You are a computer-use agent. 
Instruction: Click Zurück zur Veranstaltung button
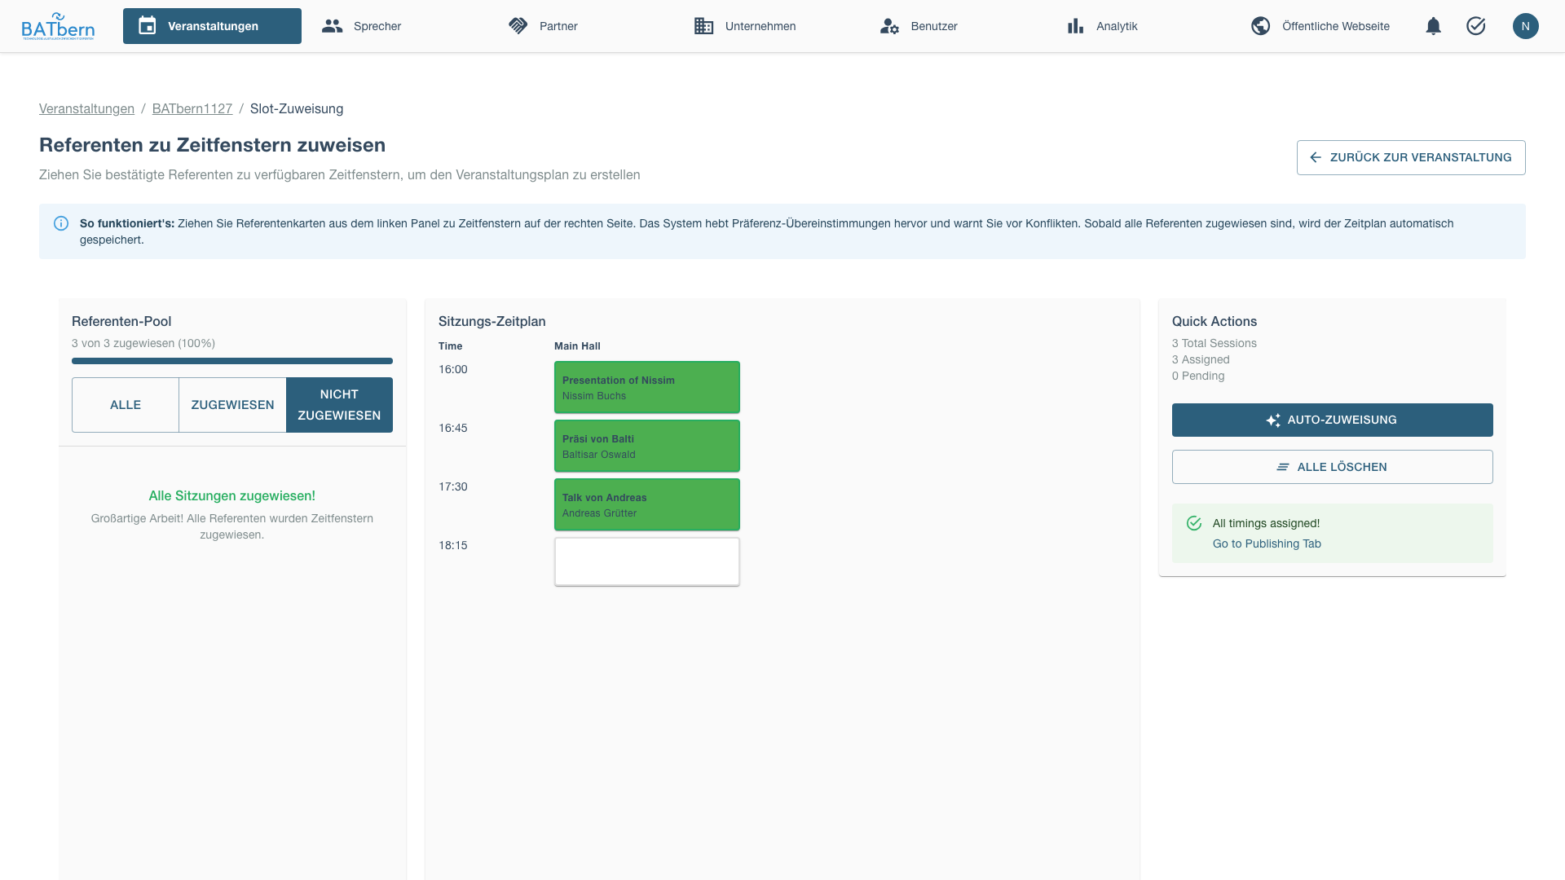tap(1411, 157)
